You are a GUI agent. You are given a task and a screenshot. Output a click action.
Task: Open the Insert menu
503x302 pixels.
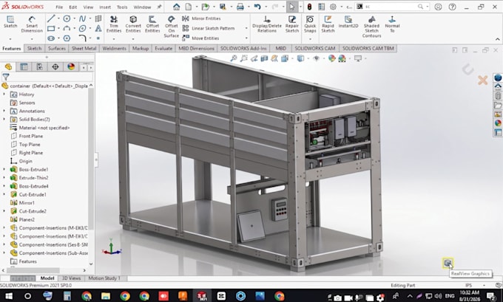click(x=105, y=7)
